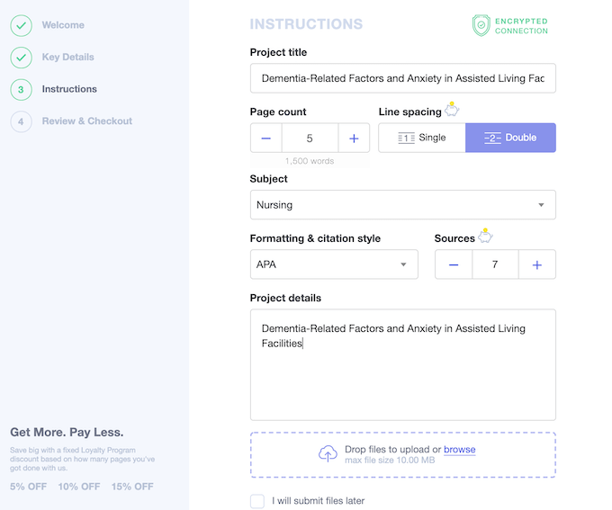Click piggy bank icon beside Line spacing
Viewport: 612px width, 510px height.
452,112
